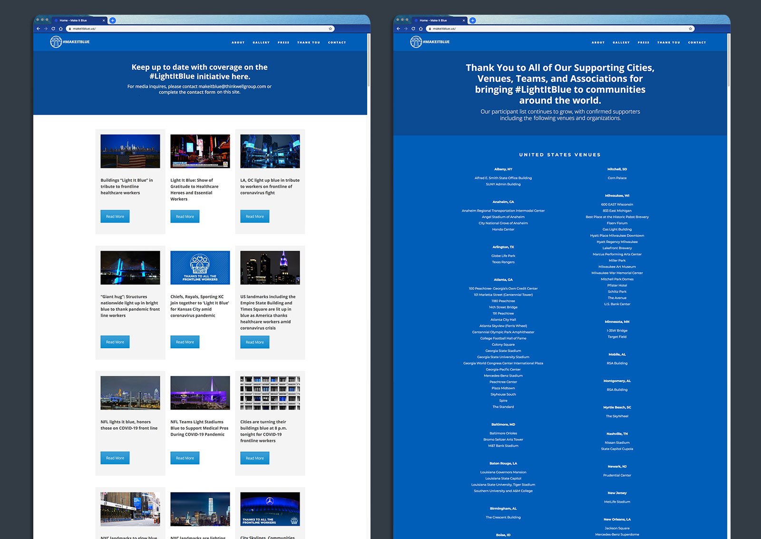Click the #MAKEITBLUE logo on the press page

(x=70, y=42)
